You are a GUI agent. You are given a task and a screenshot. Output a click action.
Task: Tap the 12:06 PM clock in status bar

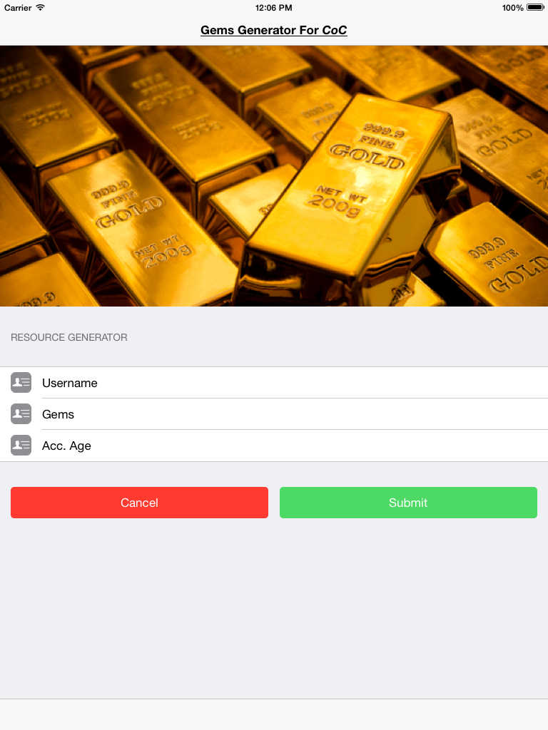pos(273,7)
